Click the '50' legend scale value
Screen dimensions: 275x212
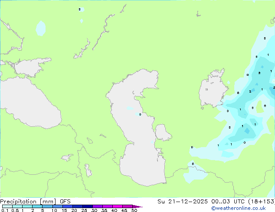pos(134,210)
